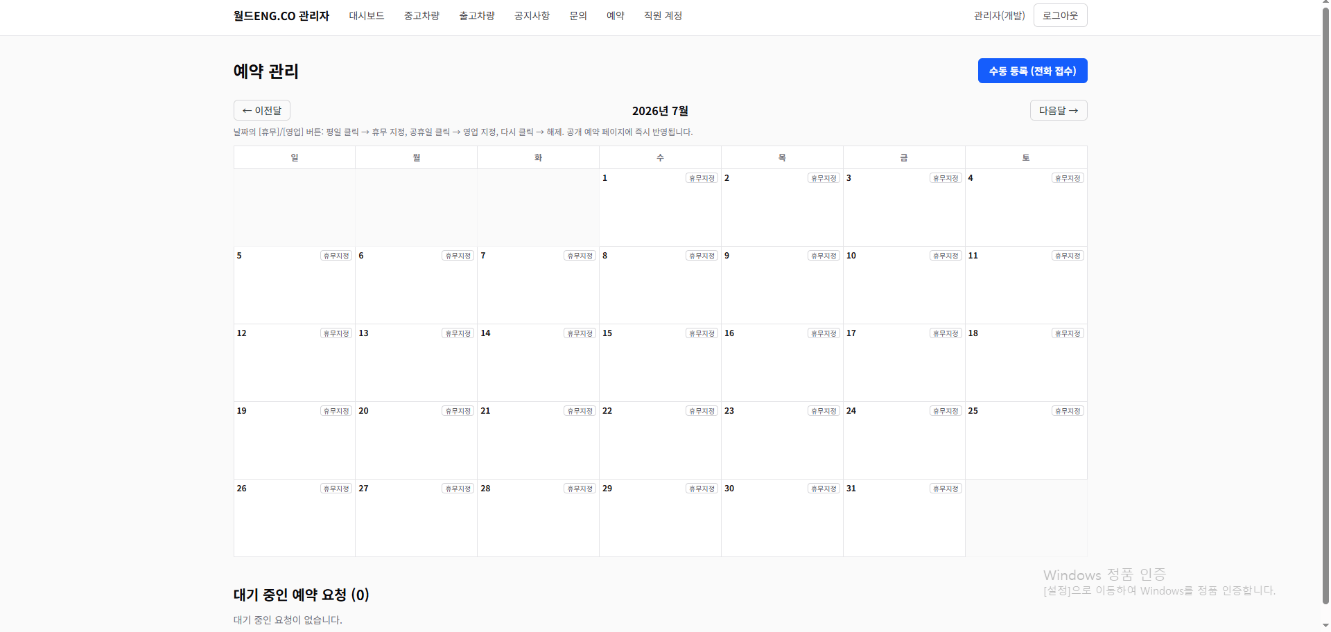Click 수동 등록 (전화 접수) button
1331x632 pixels.
click(x=1032, y=71)
